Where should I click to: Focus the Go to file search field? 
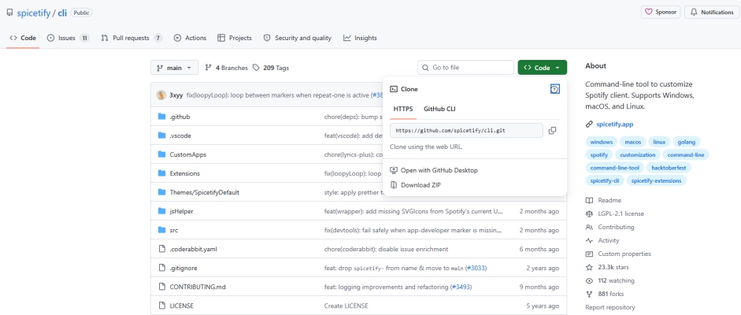click(465, 68)
